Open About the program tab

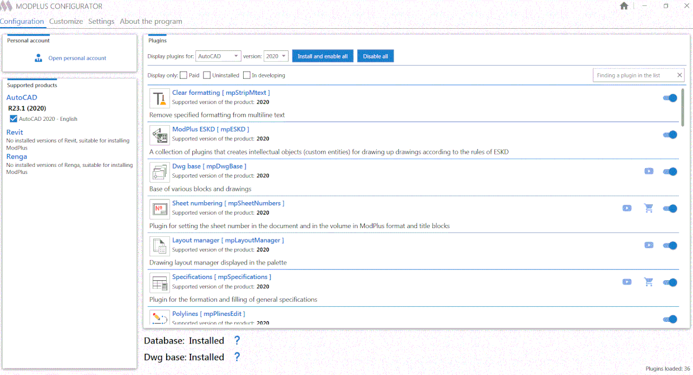151,21
